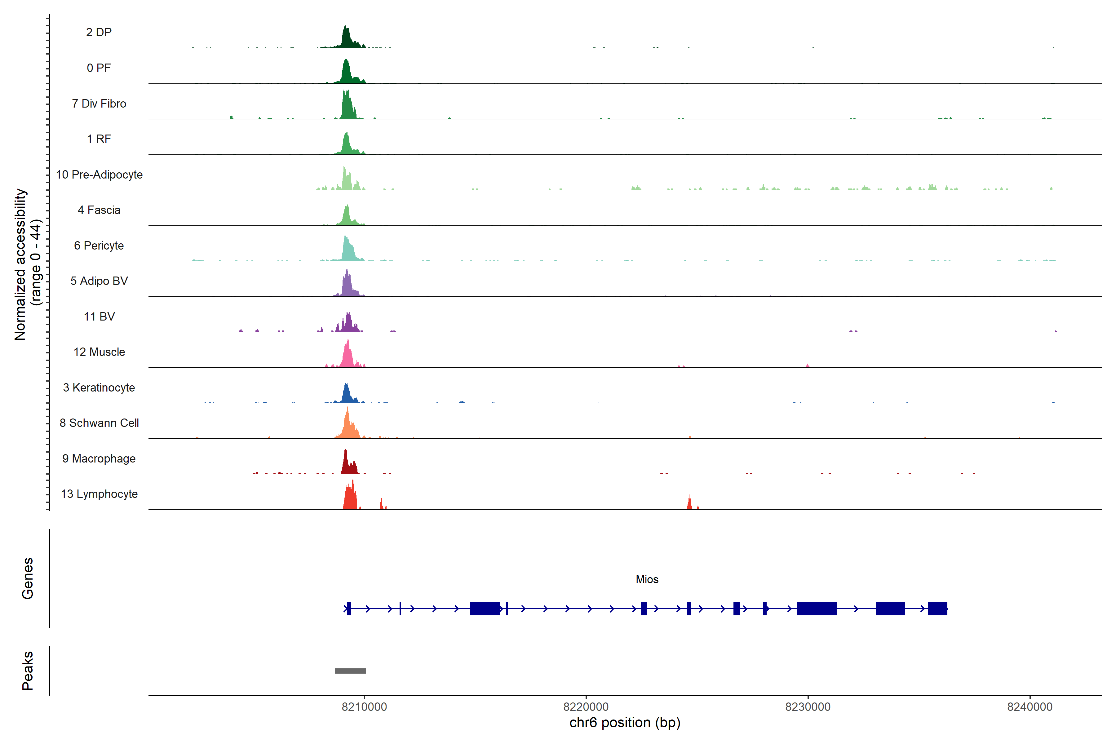Click the 12 Muscle track label
The width and height of the screenshot is (1116, 744).
[x=99, y=352]
